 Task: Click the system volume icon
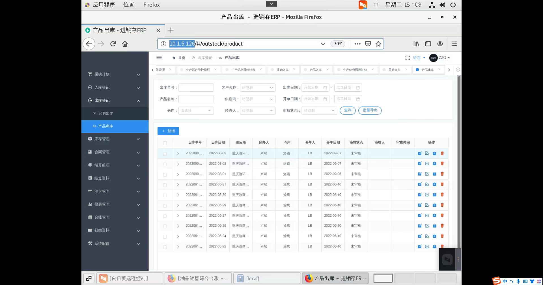(442, 5)
